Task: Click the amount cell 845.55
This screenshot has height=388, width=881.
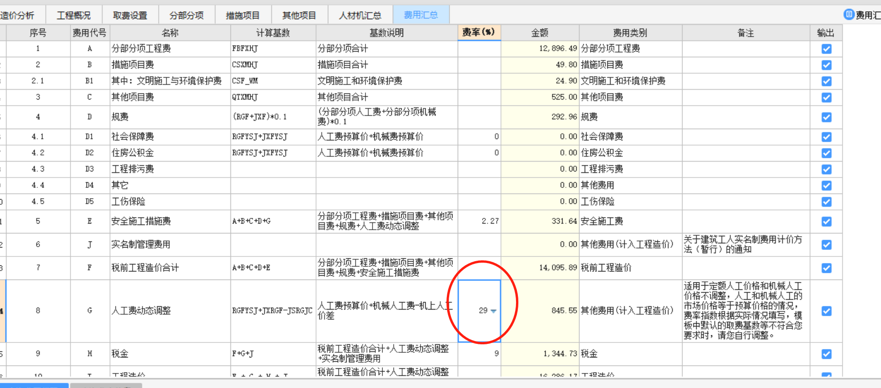Action: [x=540, y=311]
